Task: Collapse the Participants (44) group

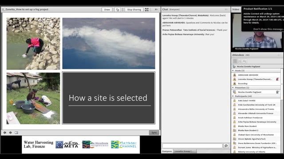Action: click(x=233, y=96)
